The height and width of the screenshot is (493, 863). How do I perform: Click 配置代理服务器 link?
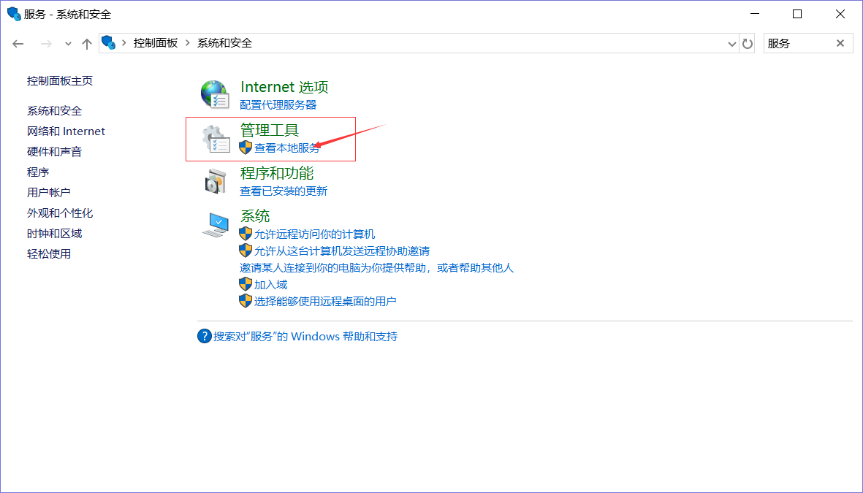click(278, 104)
